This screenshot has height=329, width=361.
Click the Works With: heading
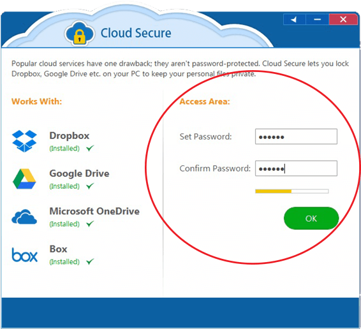36,101
